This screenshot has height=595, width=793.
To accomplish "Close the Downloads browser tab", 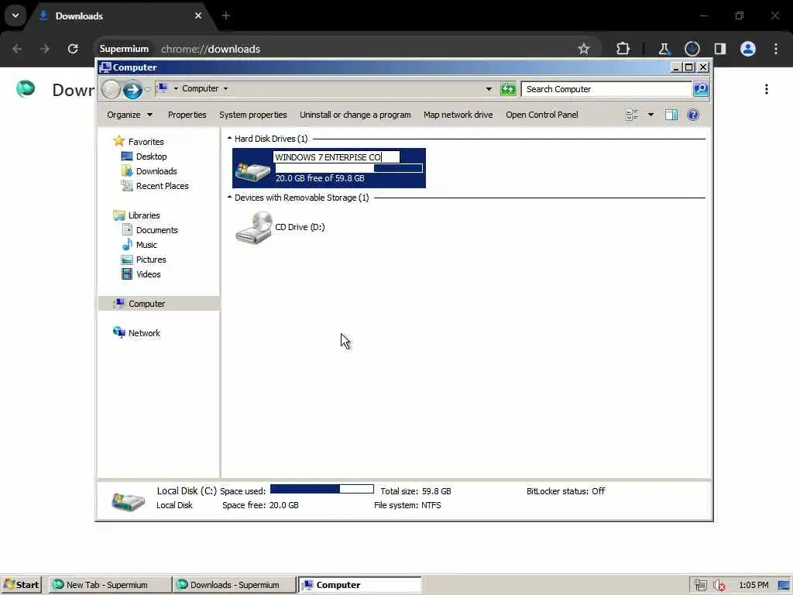I will pyautogui.click(x=197, y=15).
